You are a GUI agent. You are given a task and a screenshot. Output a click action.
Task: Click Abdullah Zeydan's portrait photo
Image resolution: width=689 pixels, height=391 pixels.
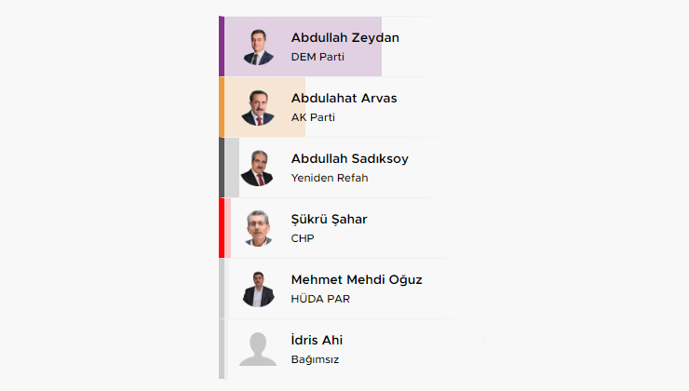pos(258,47)
